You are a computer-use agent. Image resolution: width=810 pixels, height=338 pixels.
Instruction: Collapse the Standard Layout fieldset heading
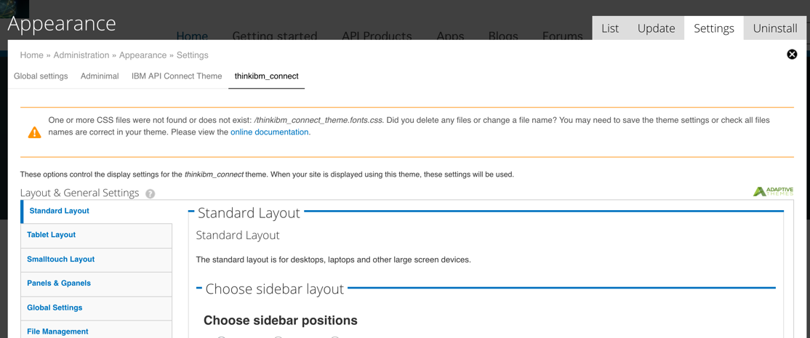point(249,213)
